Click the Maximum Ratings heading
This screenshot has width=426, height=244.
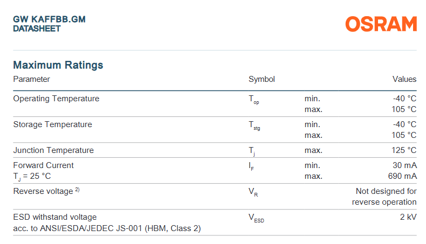pos(58,65)
